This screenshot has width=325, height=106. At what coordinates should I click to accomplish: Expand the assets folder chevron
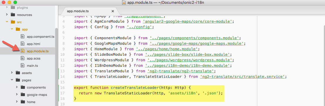point(12,73)
